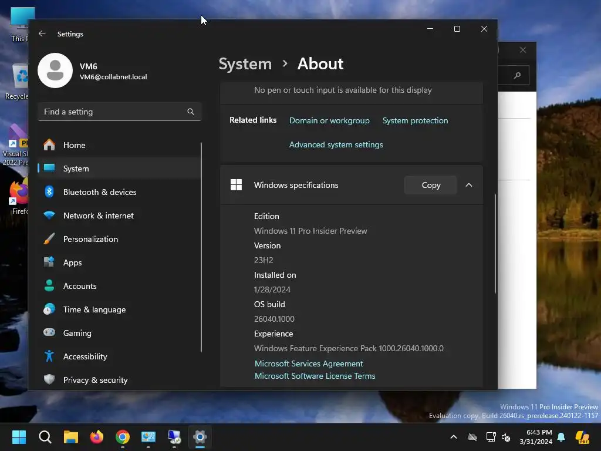
Task: Click the VM6@collabnet.local account email
Action: coord(113,77)
